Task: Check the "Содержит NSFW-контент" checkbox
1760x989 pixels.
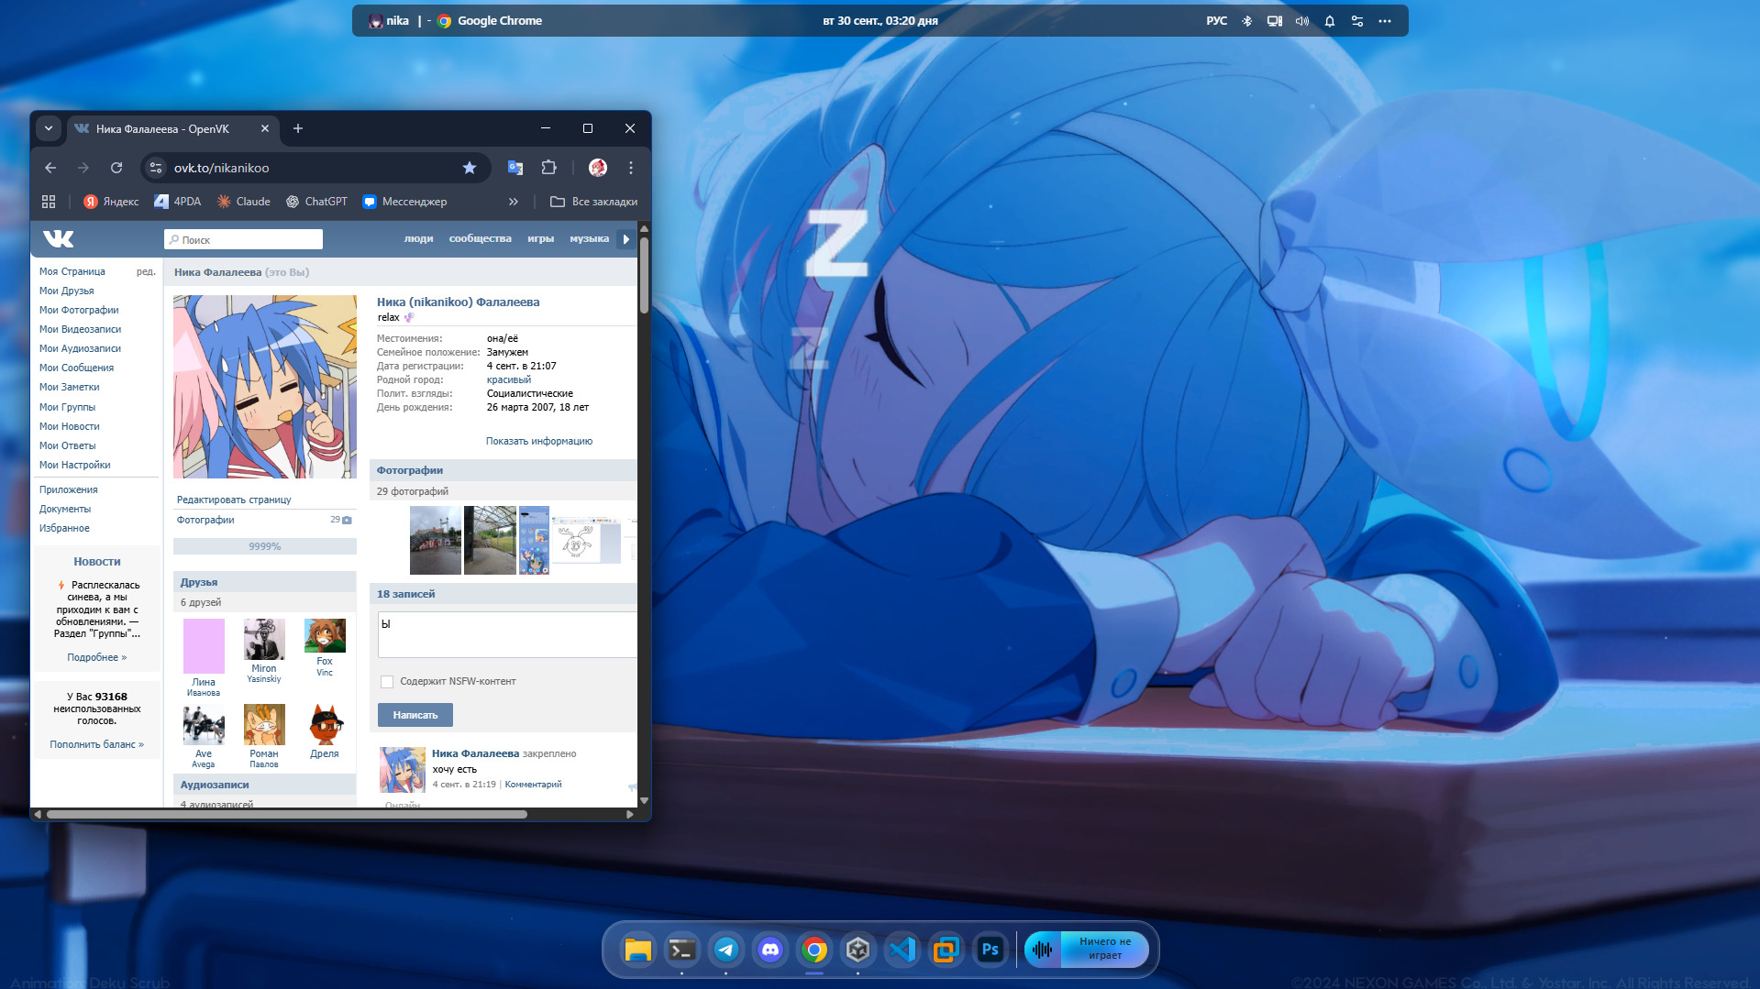Action: click(387, 682)
